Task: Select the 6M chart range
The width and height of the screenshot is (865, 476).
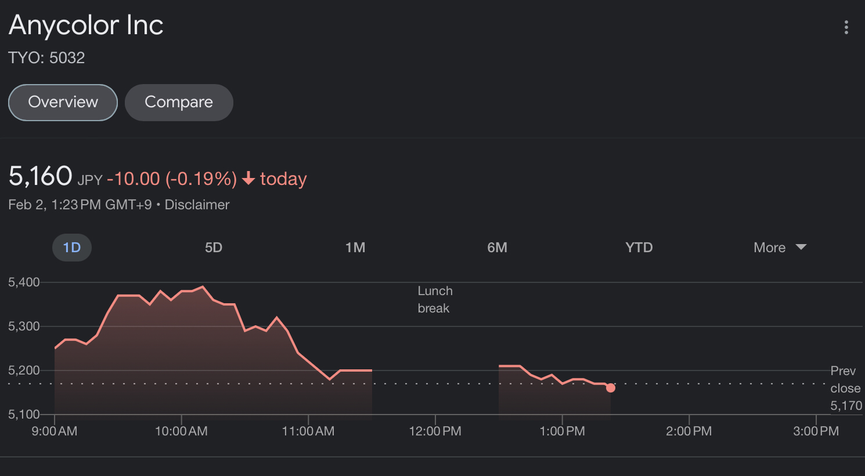Action: coord(497,248)
